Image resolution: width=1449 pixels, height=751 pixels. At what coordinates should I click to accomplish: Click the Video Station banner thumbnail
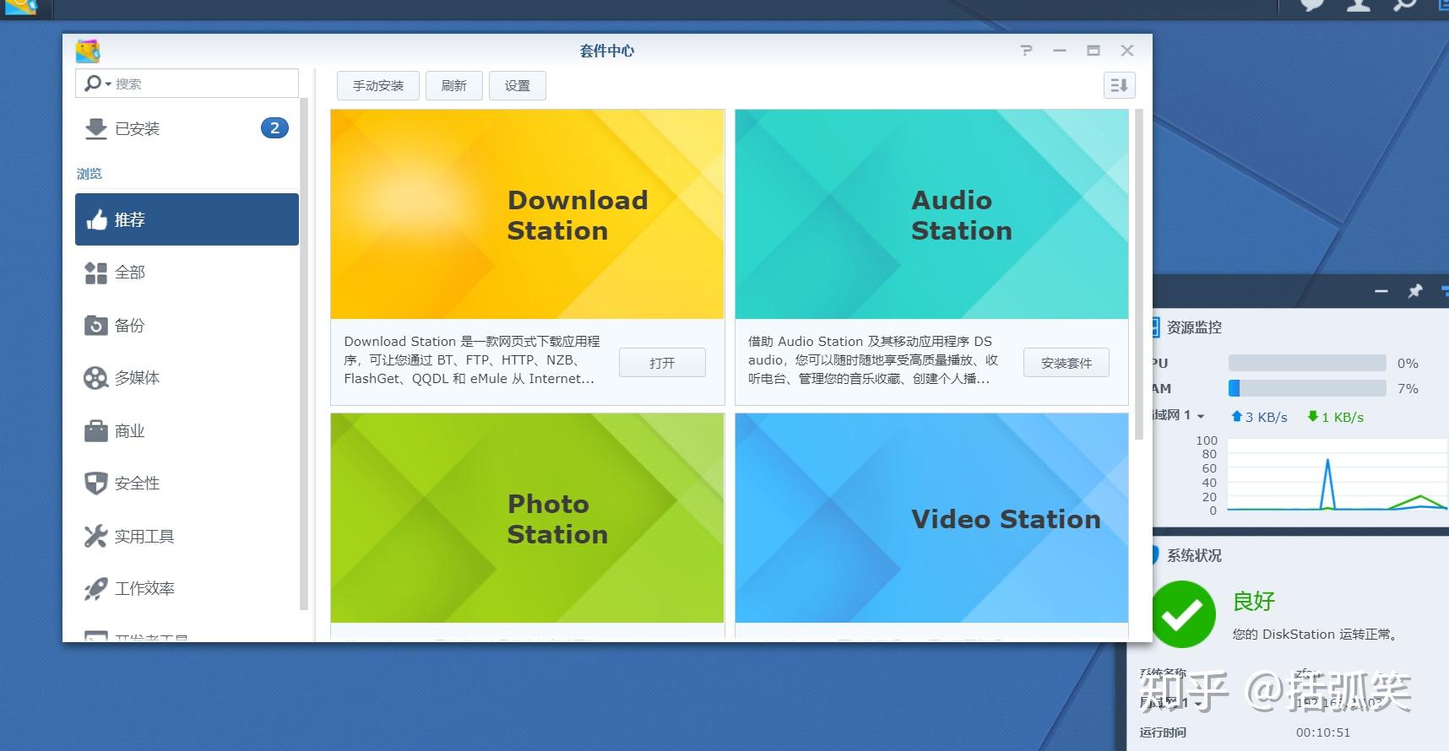coord(931,518)
